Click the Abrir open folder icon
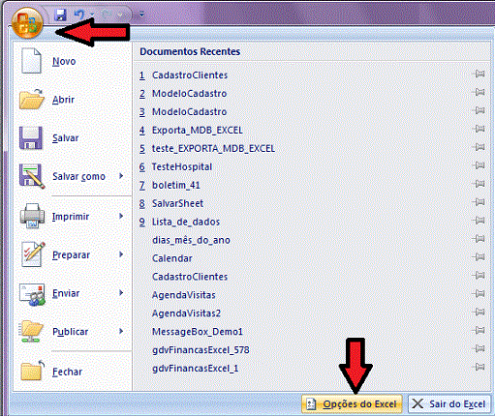Viewport: 495px width, 417px height. click(x=31, y=99)
